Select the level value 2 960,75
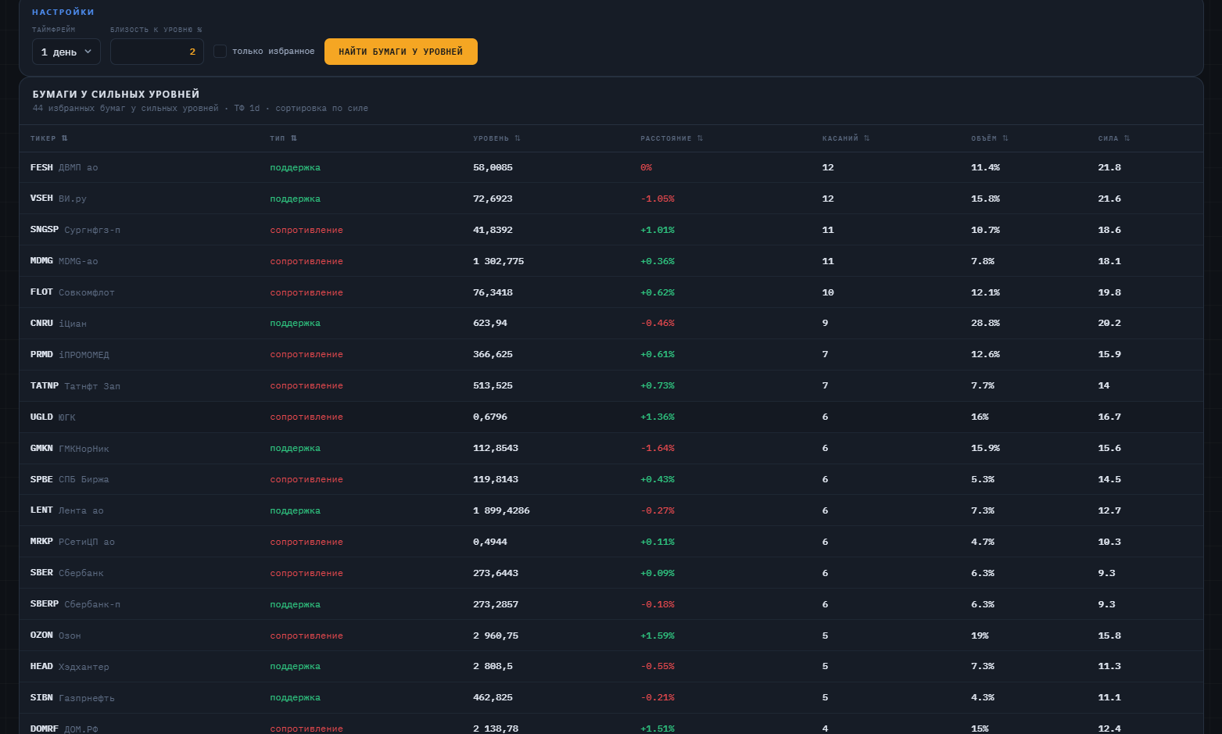 (496, 636)
